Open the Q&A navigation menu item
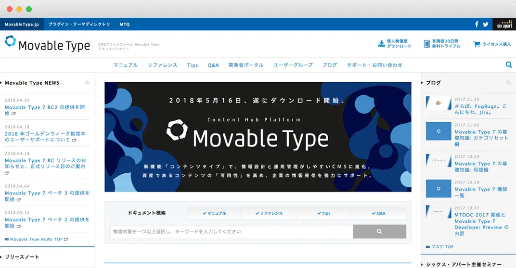This screenshot has width=516, height=268. (x=213, y=65)
